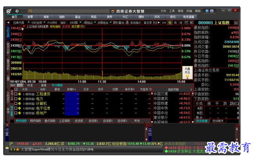Click the yellow icon next to 电子信息

point(19,108)
